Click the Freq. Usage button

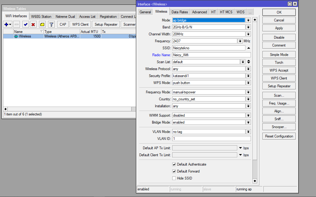279,103
